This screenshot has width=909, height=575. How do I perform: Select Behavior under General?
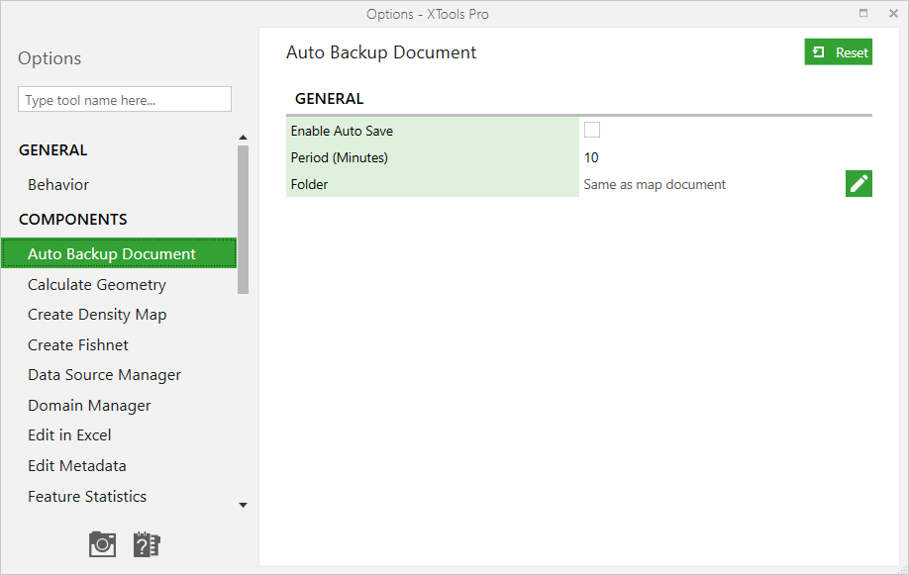58,185
